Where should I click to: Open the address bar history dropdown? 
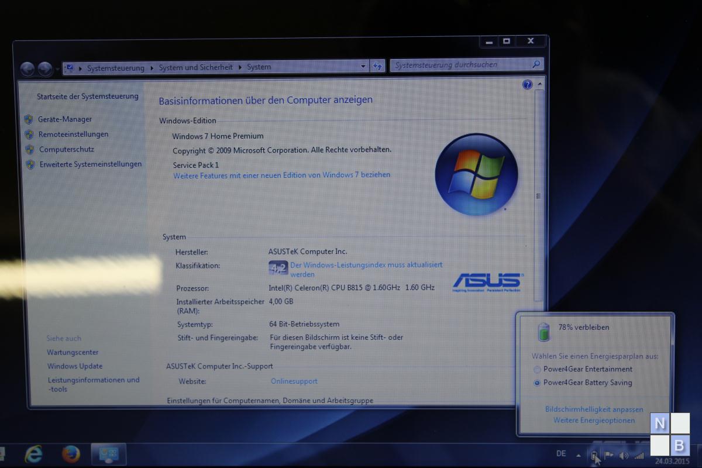pyautogui.click(x=363, y=67)
